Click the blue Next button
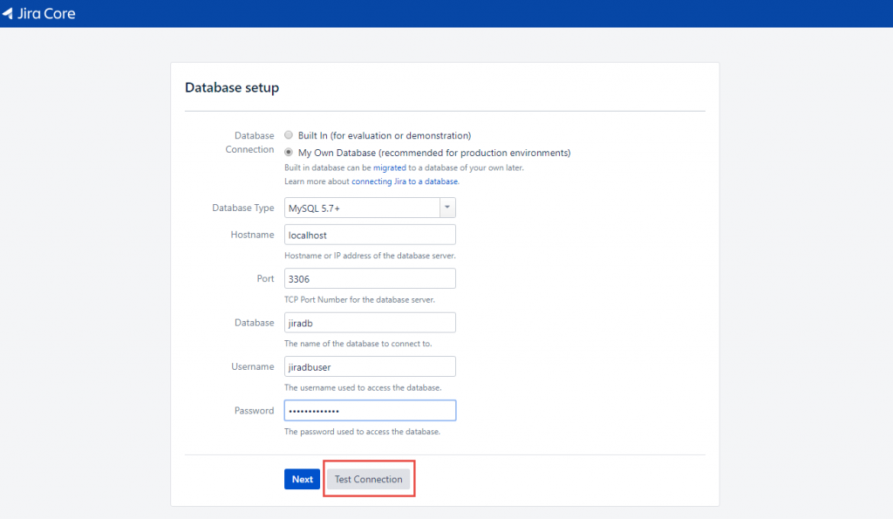This screenshot has height=519, width=893. (x=302, y=479)
